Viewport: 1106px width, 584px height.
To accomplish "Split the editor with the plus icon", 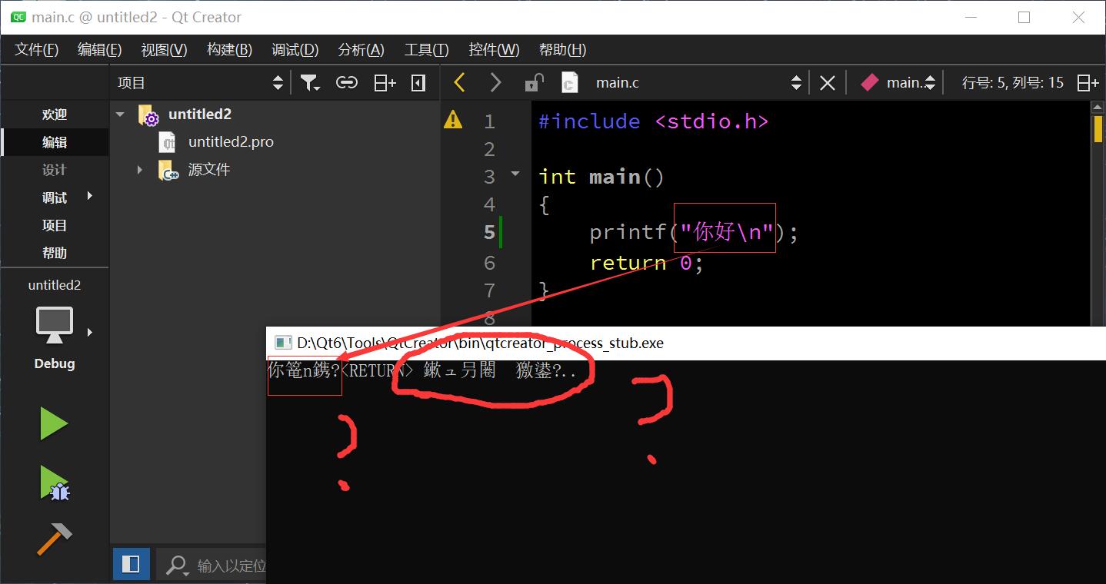I will 1088,83.
